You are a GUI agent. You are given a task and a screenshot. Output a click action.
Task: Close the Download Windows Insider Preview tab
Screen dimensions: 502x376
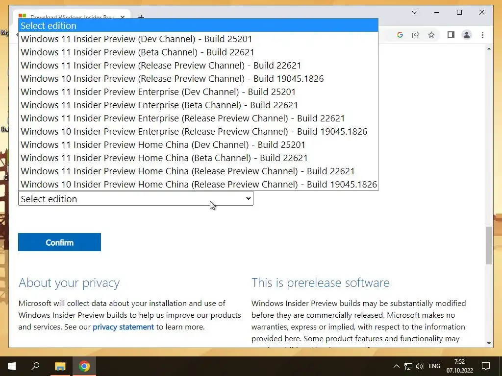coord(122,17)
